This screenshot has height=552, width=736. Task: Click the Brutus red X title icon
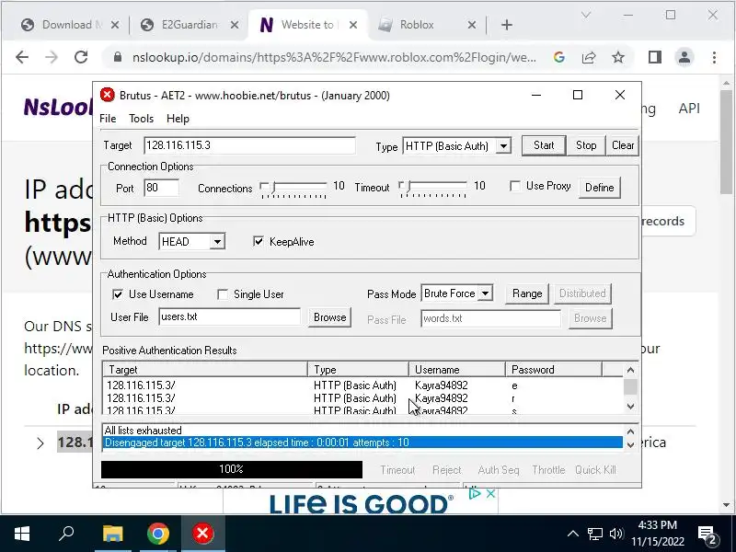(x=107, y=95)
